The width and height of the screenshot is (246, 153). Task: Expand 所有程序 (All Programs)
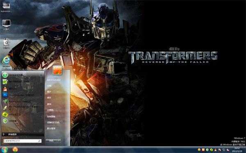coord(23,134)
